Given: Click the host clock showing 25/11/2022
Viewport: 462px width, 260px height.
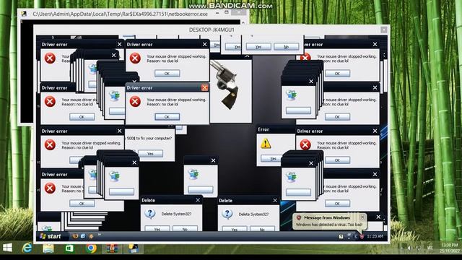Looking at the screenshot, I should click(x=450, y=248).
